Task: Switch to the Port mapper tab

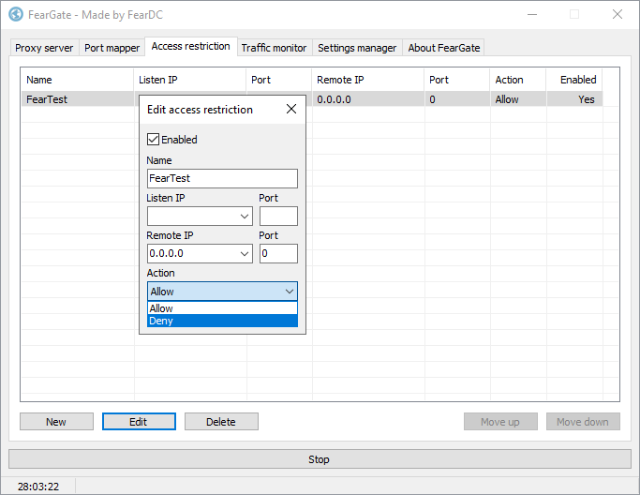Action: point(112,48)
